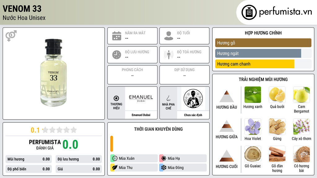
Task: Click the Phong cách info box
Action: pyautogui.click(x=132, y=75)
